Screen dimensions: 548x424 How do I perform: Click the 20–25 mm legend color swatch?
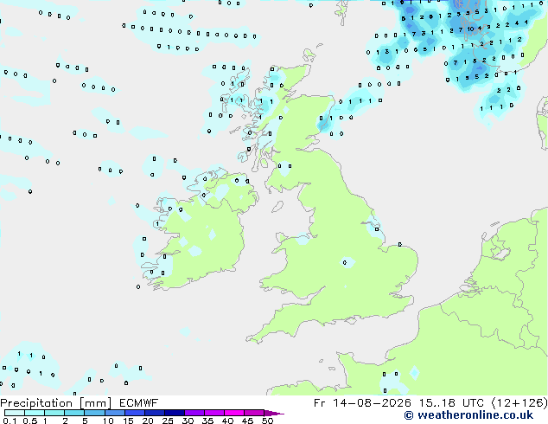[x=155, y=413]
